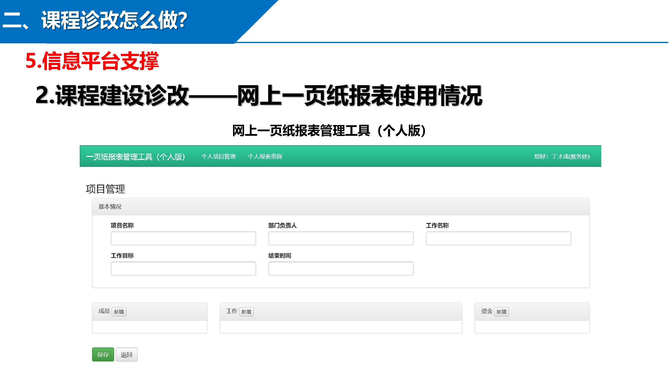Click the 成员 panel title text
This screenshot has height=376, width=669.
[104, 311]
